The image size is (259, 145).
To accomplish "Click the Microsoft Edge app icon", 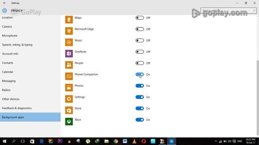I will tap(69, 31).
